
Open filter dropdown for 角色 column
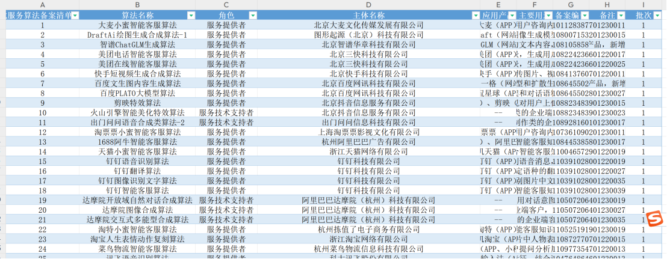pyautogui.click(x=253, y=15)
